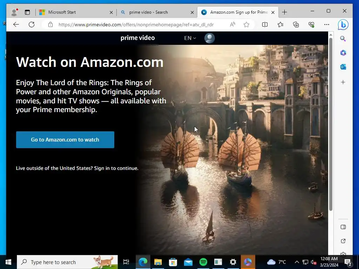
Task: Open the Favorites list
Action: 280,25
